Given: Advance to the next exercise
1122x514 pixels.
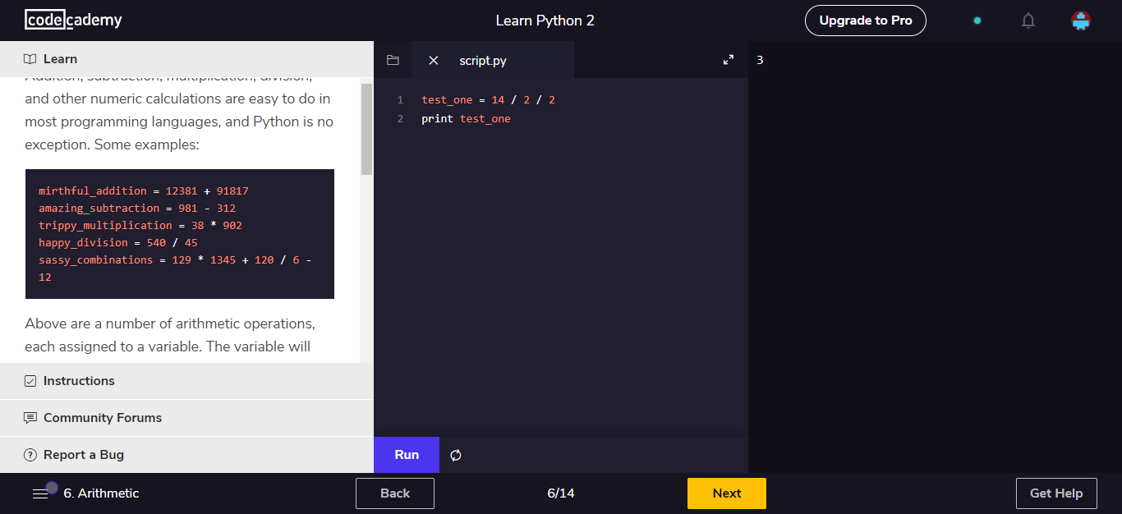Looking at the screenshot, I should click(x=726, y=493).
